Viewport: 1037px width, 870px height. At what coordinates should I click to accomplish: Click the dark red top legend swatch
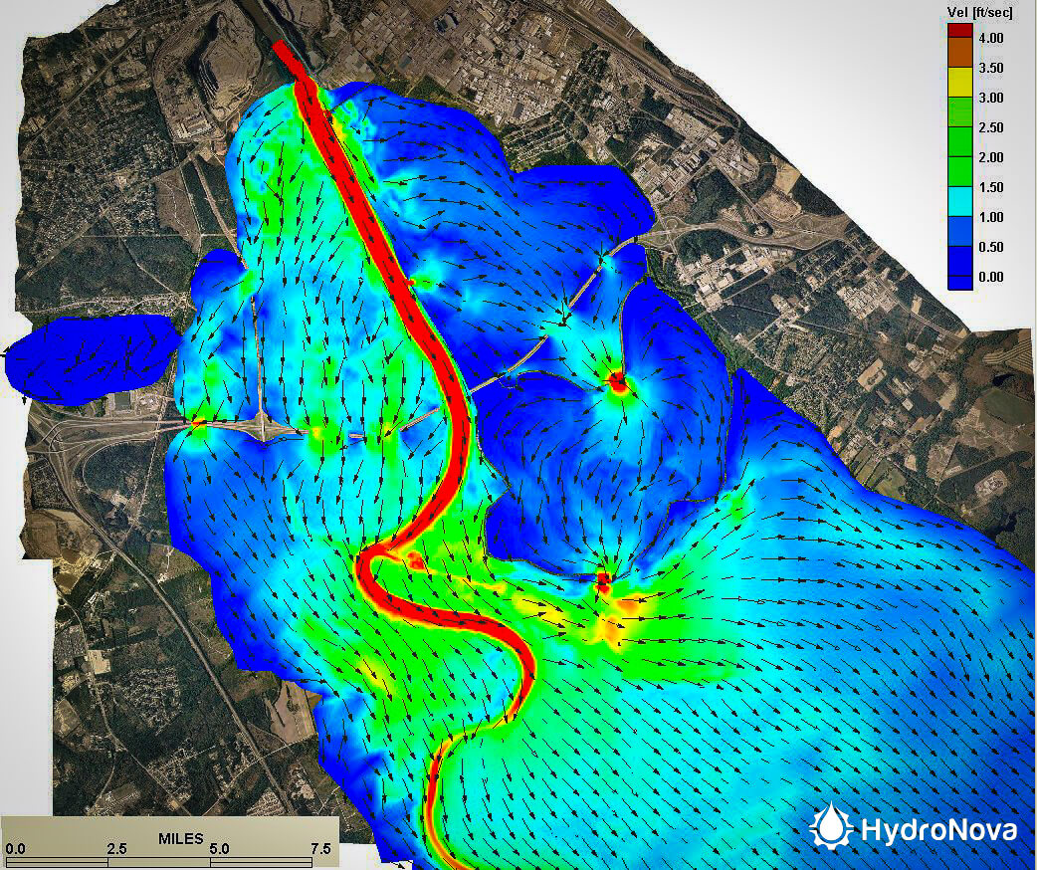(x=959, y=28)
